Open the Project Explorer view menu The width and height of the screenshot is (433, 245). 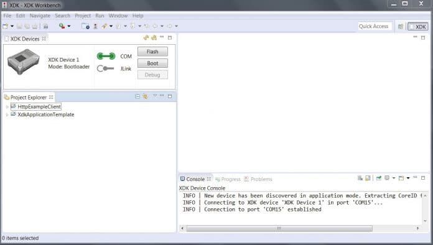tap(155, 96)
